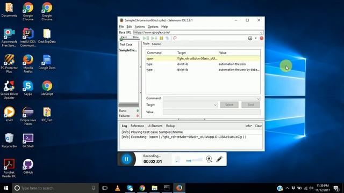The width and height of the screenshot is (344, 193).
Task: Click the taskbar search box
Action: pos(55,188)
